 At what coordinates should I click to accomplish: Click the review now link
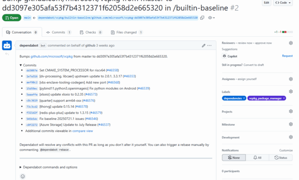tap(245, 43)
